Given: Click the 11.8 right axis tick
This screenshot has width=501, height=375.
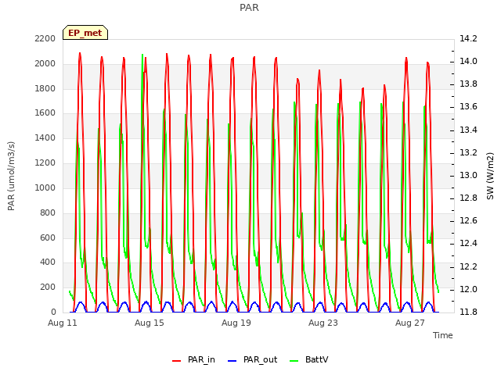Looking at the screenshot, I should pyautogui.click(x=468, y=312).
